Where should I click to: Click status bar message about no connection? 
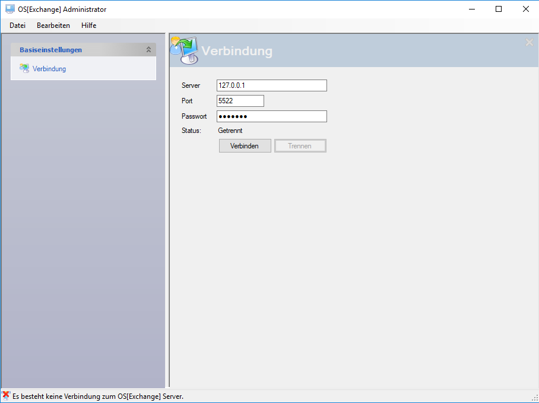click(98, 396)
